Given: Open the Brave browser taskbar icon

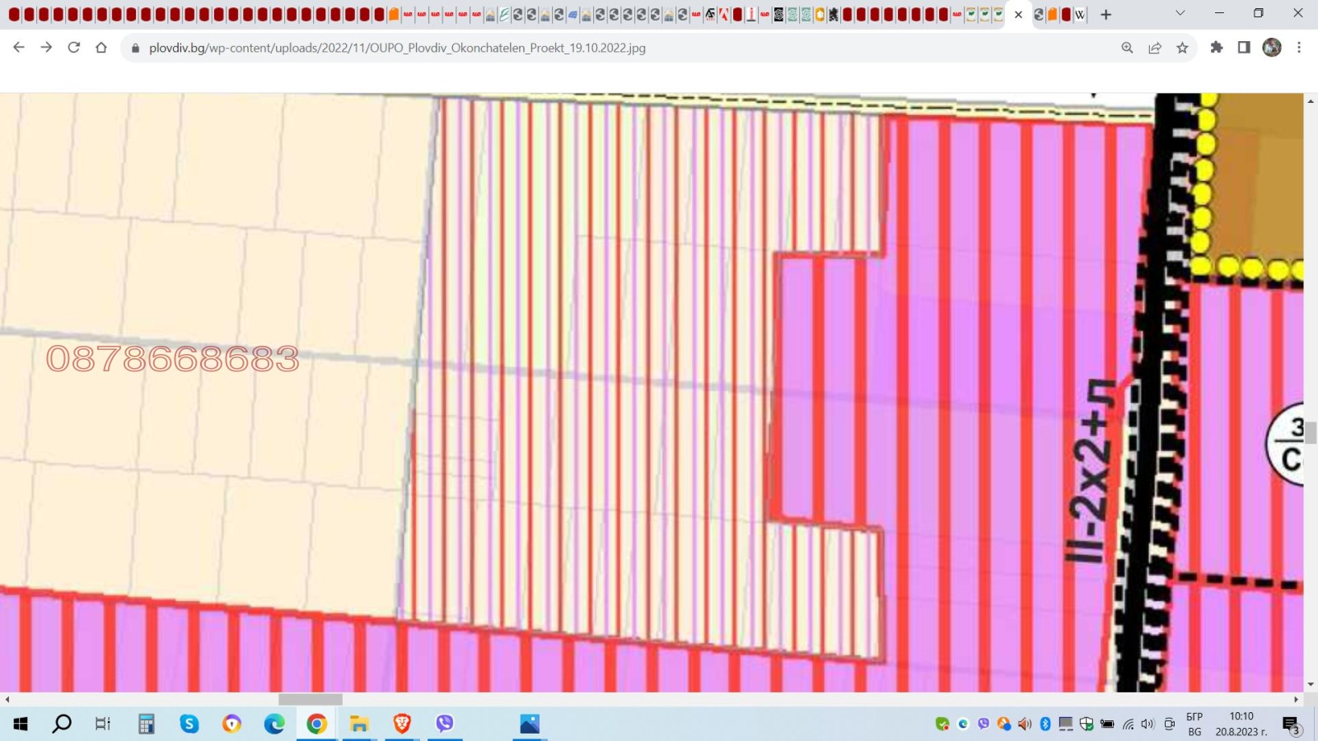Looking at the screenshot, I should pos(402,724).
